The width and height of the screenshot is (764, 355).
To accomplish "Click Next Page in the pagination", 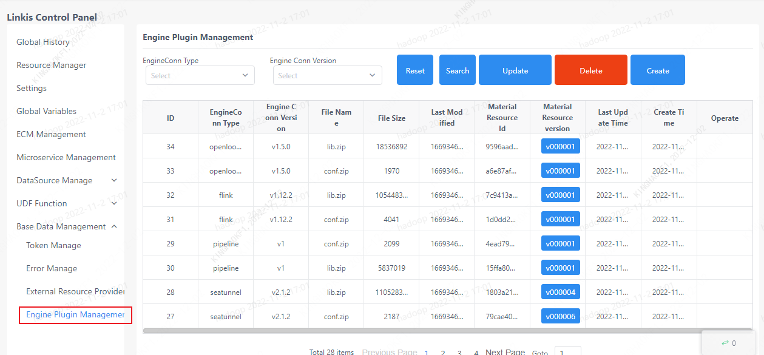I will click(x=505, y=351).
